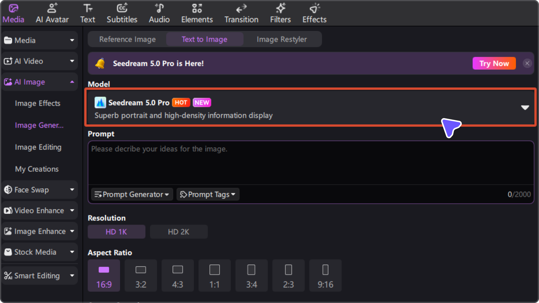Image resolution: width=539 pixels, height=303 pixels.
Task: Open the Filters panel
Action: click(x=280, y=14)
